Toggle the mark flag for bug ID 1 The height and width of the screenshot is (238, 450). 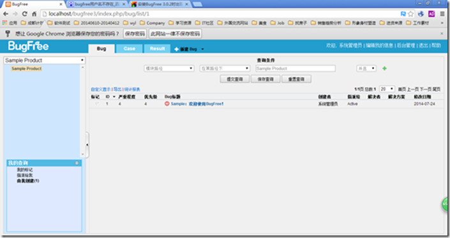[x=97, y=104]
